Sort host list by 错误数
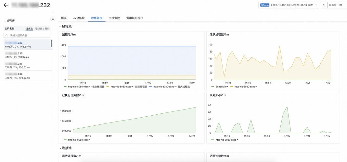 pyautogui.click(x=39, y=29)
